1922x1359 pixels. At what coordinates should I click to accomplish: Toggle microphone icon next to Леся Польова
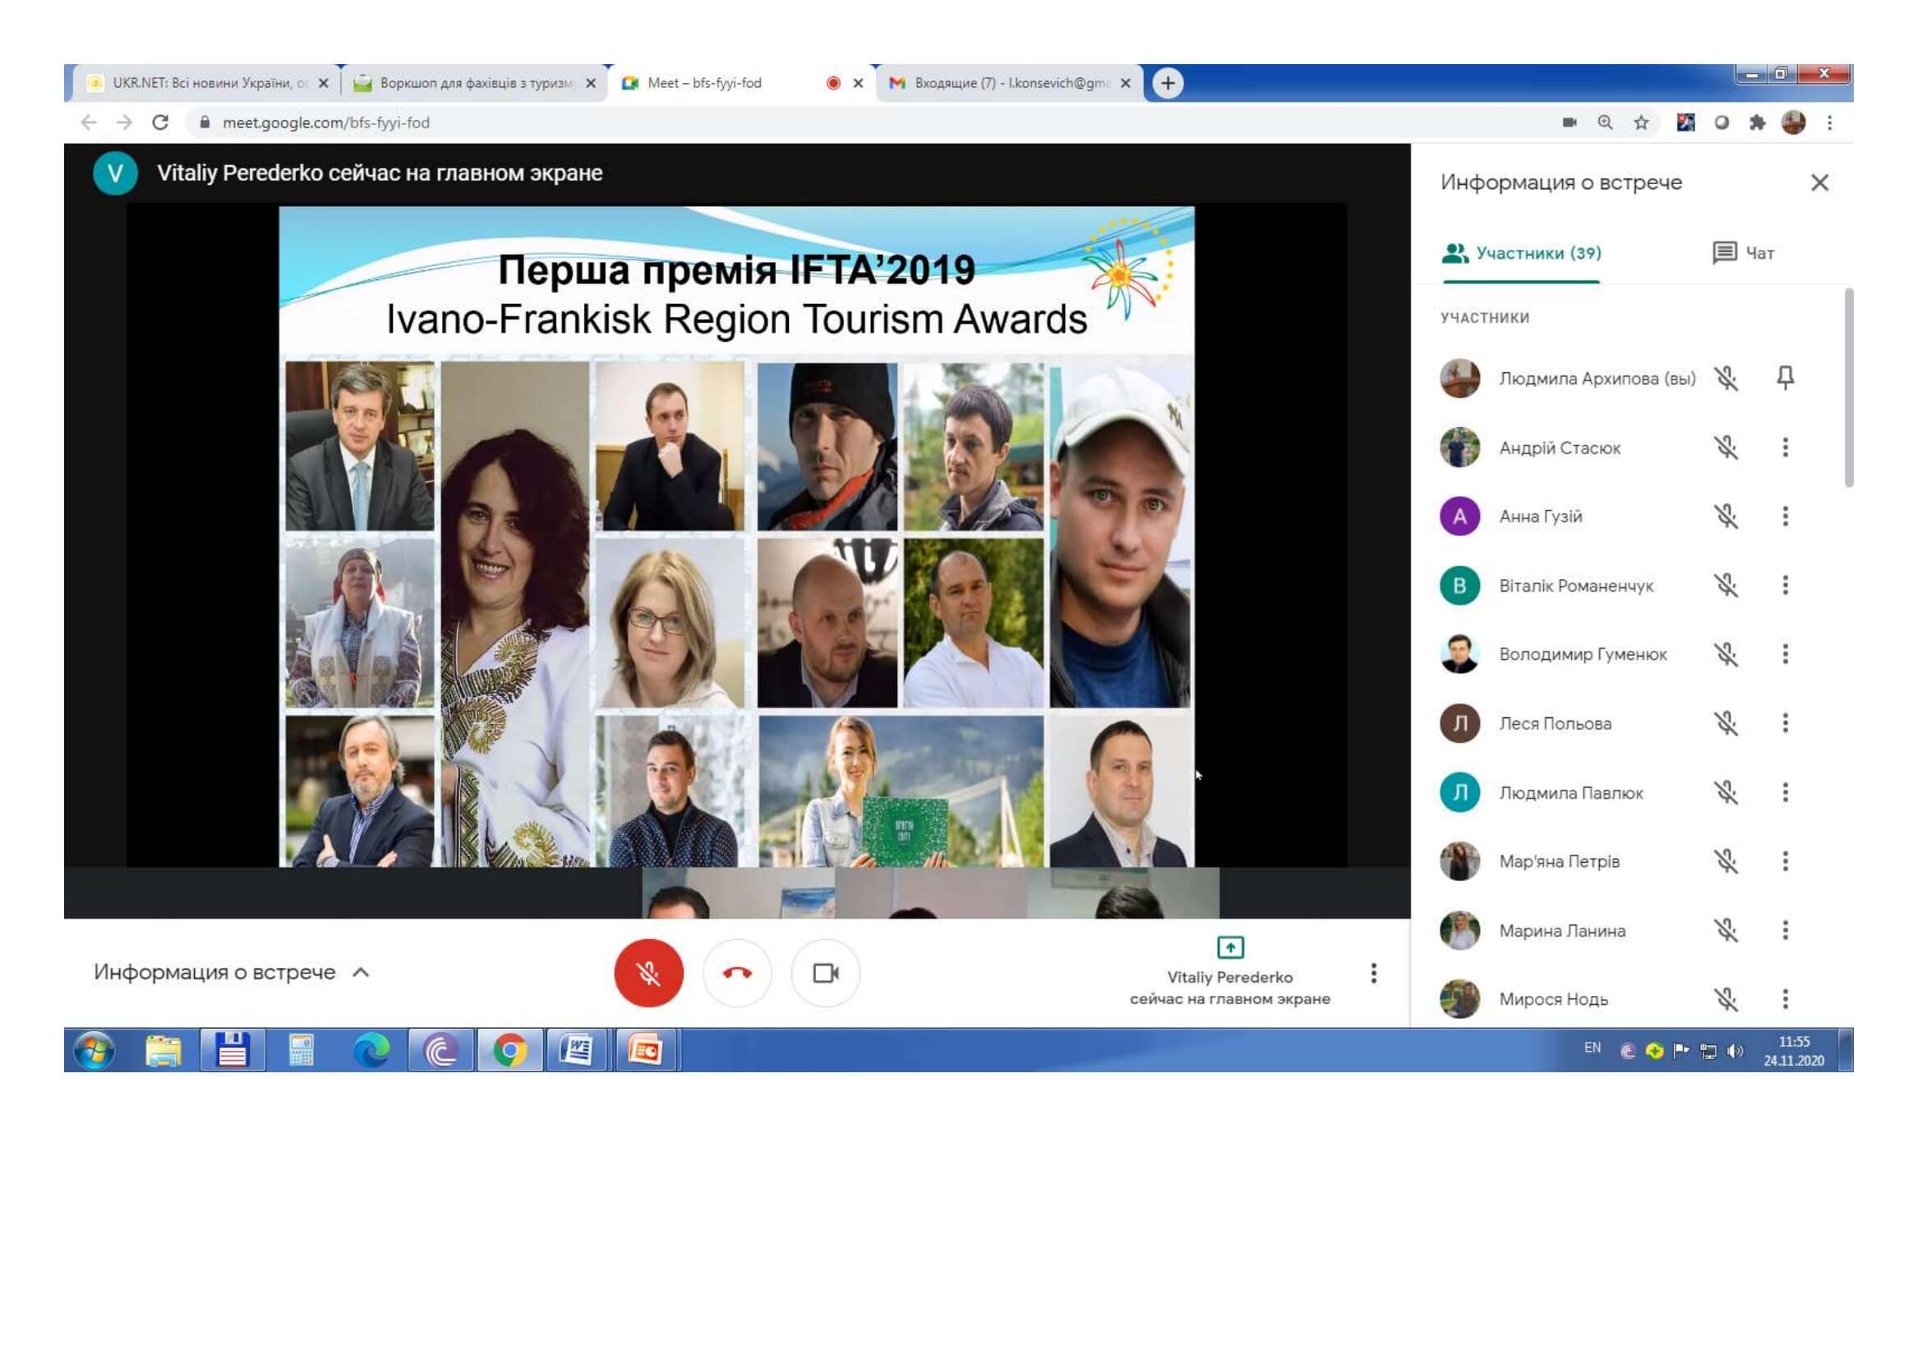[x=1726, y=724]
